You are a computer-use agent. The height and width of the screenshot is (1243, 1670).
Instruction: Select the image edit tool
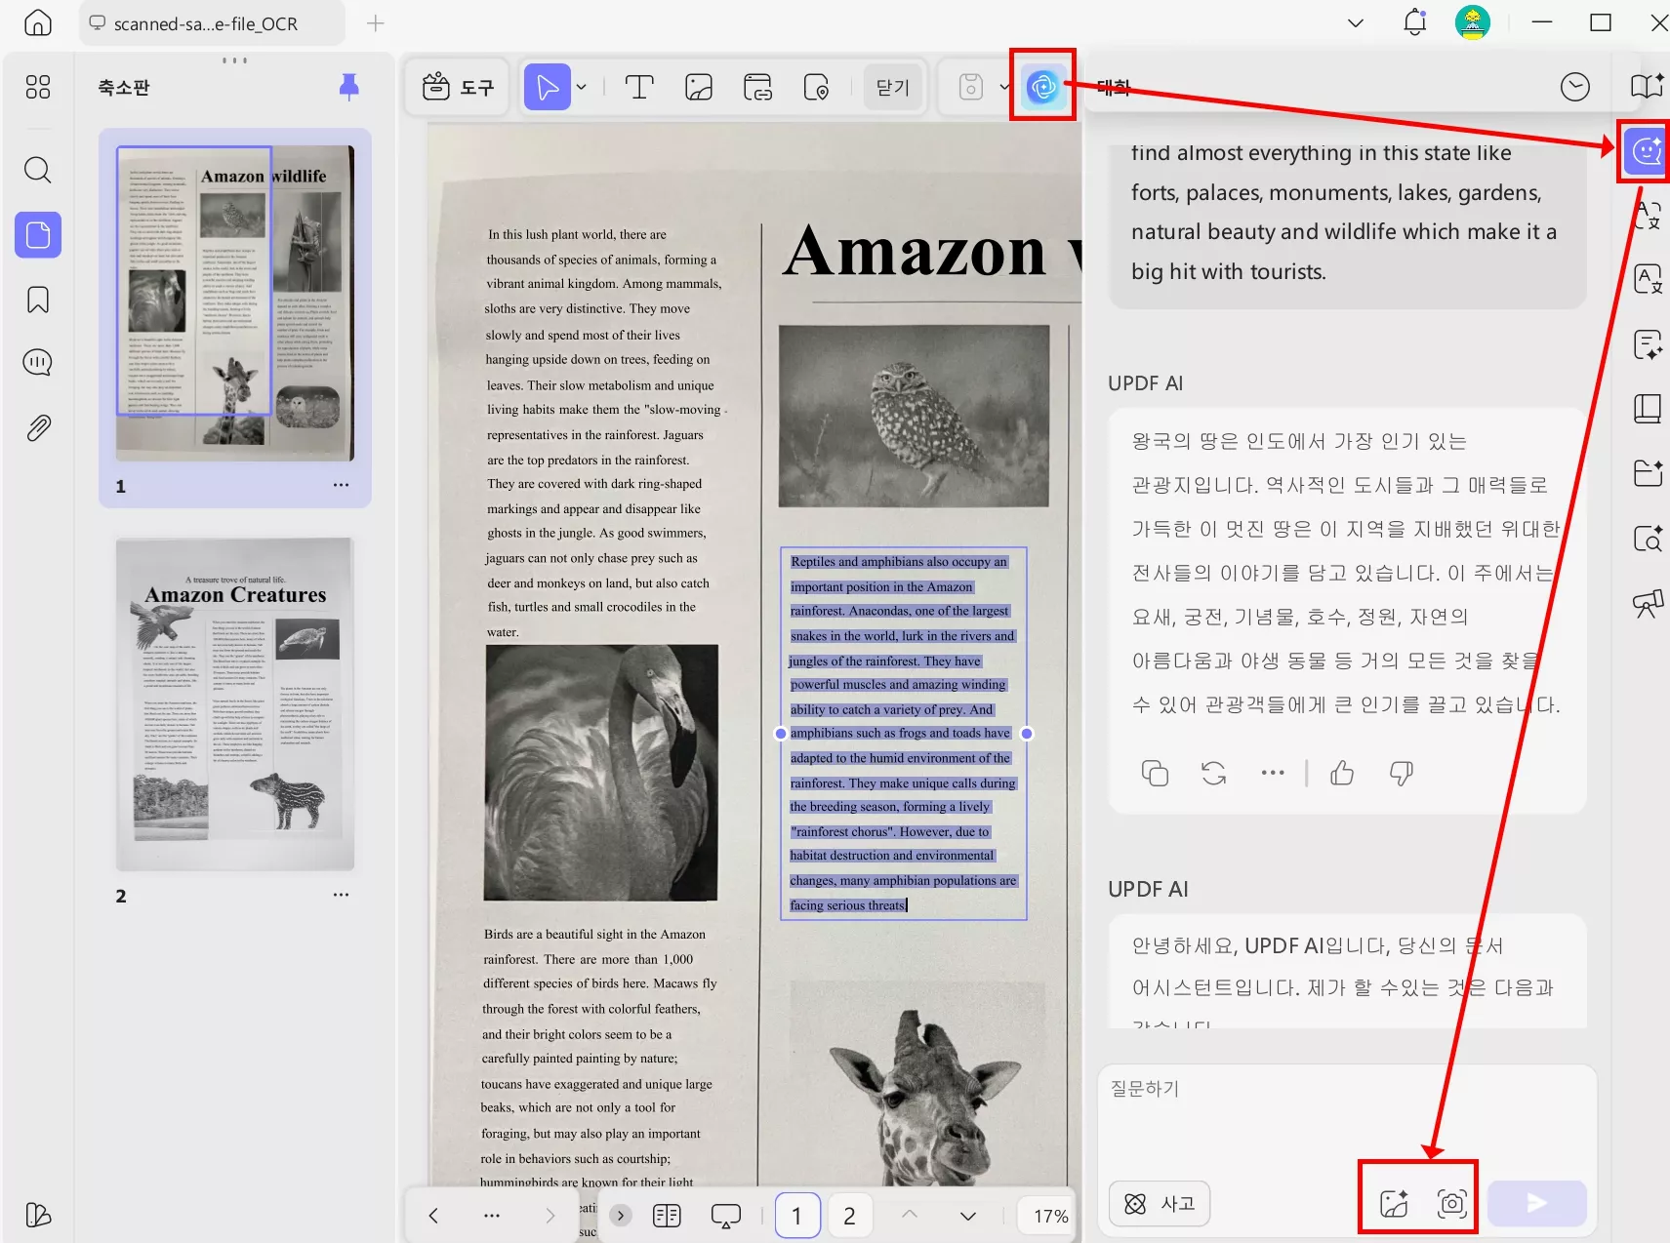click(699, 88)
